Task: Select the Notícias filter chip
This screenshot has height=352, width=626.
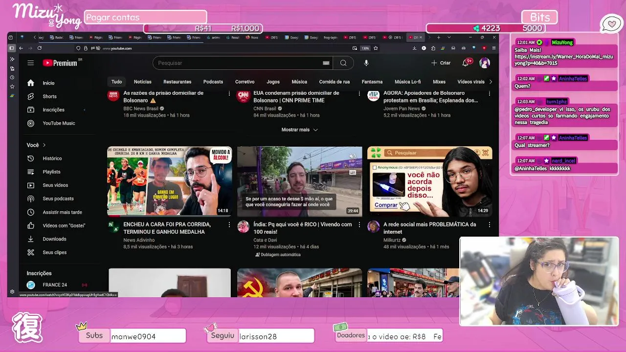Action: pyautogui.click(x=143, y=82)
